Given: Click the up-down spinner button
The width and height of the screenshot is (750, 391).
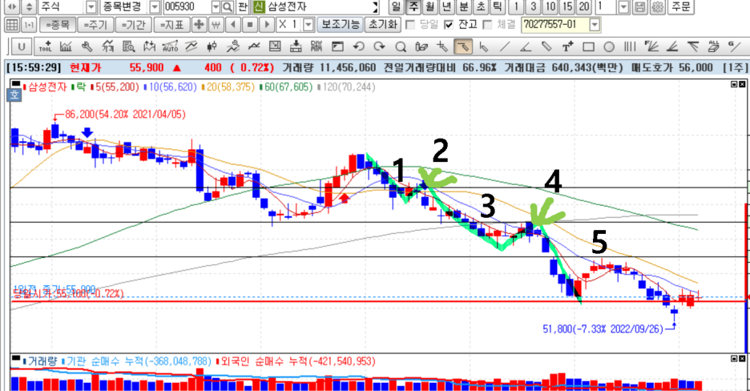Looking at the screenshot, I should 29,7.
